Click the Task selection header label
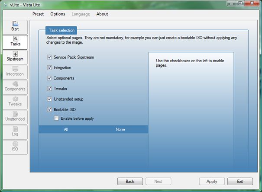Image resolution: width=262 pixels, height=192 pixels. 61,30
